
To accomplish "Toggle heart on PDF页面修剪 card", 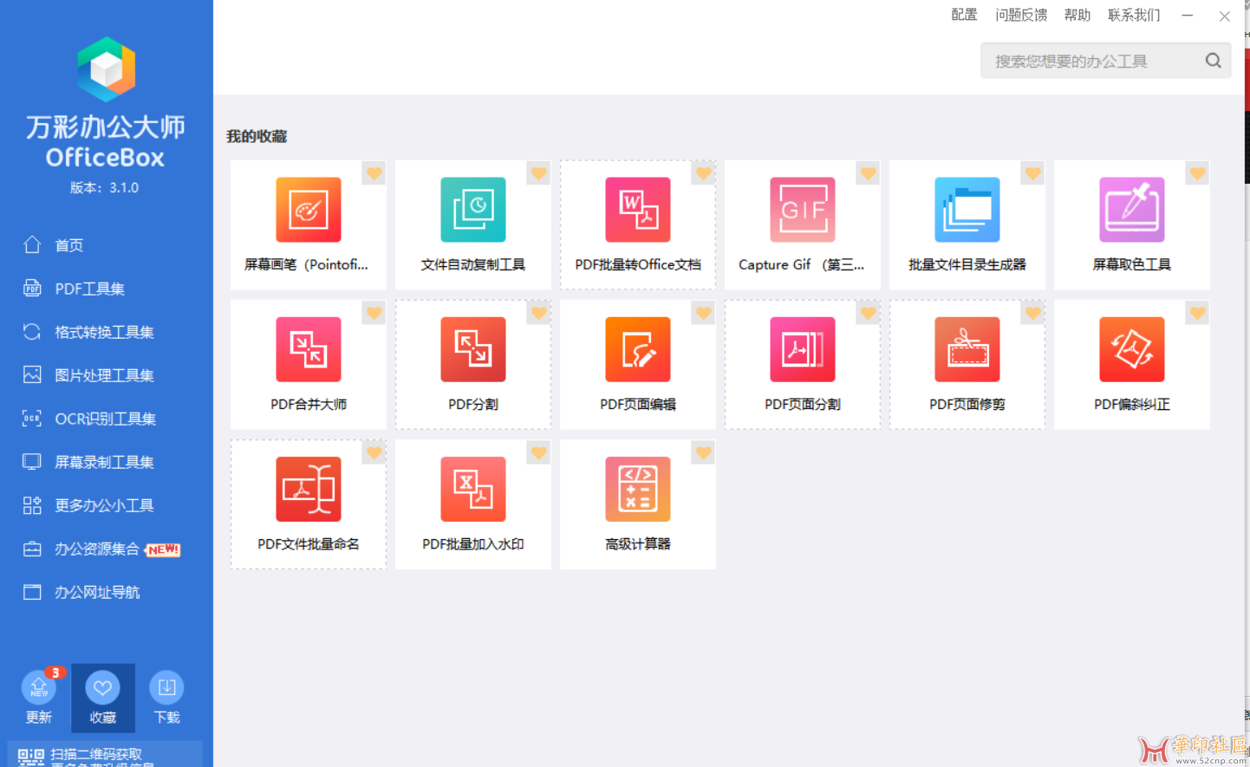I will 1032,313.
